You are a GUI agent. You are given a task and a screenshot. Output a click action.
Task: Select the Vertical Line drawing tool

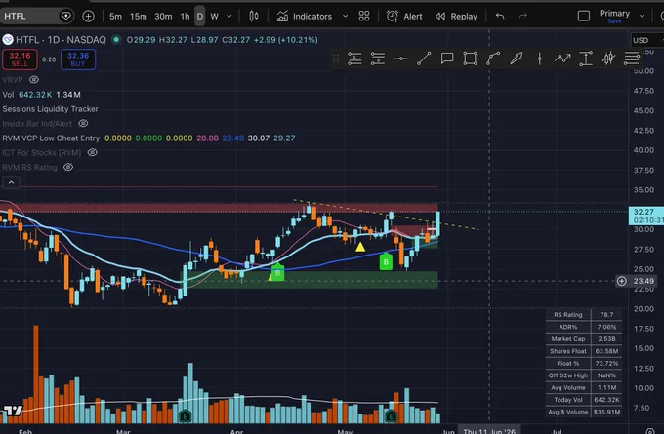coord(539,59)
